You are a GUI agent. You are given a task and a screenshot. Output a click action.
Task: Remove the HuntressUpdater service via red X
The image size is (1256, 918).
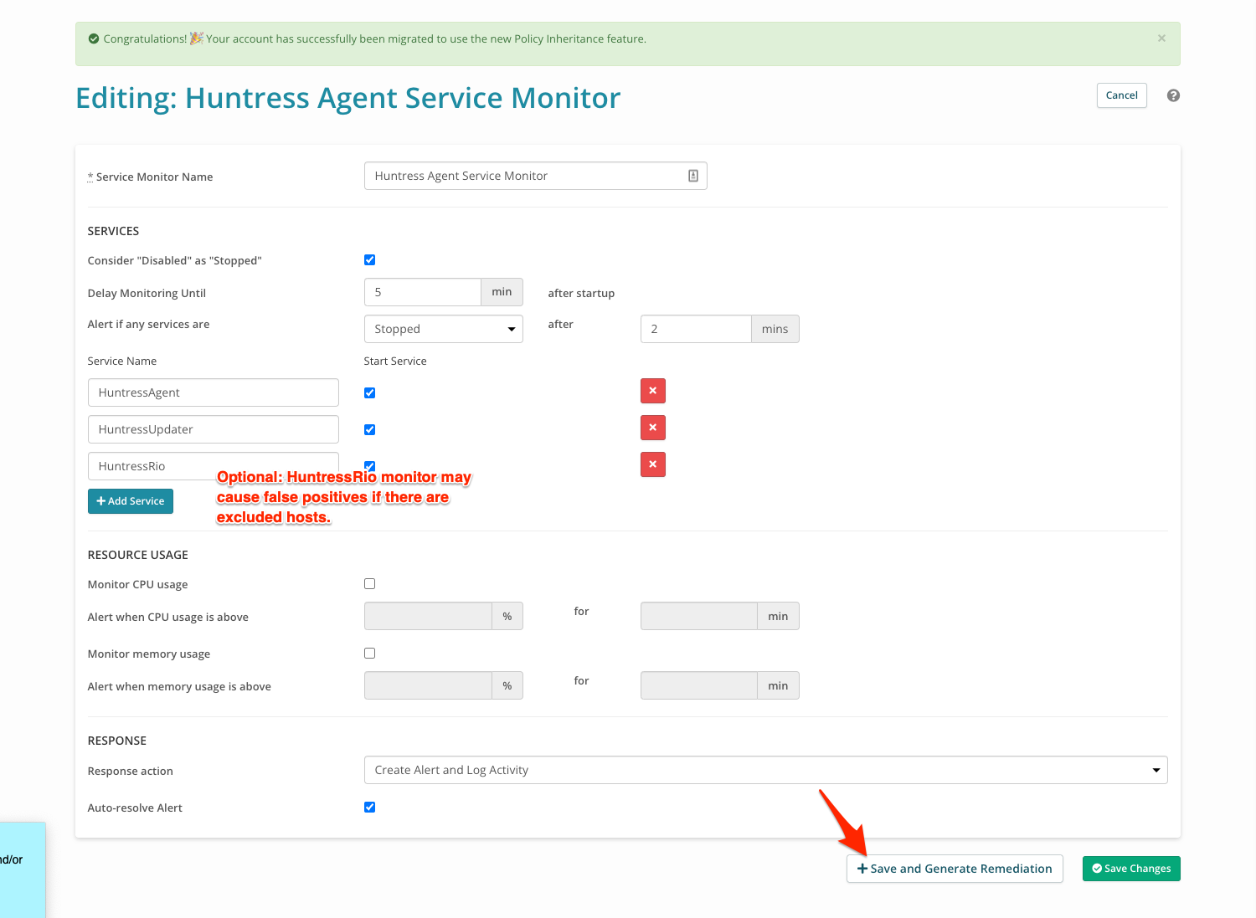(x=653, y=428)
